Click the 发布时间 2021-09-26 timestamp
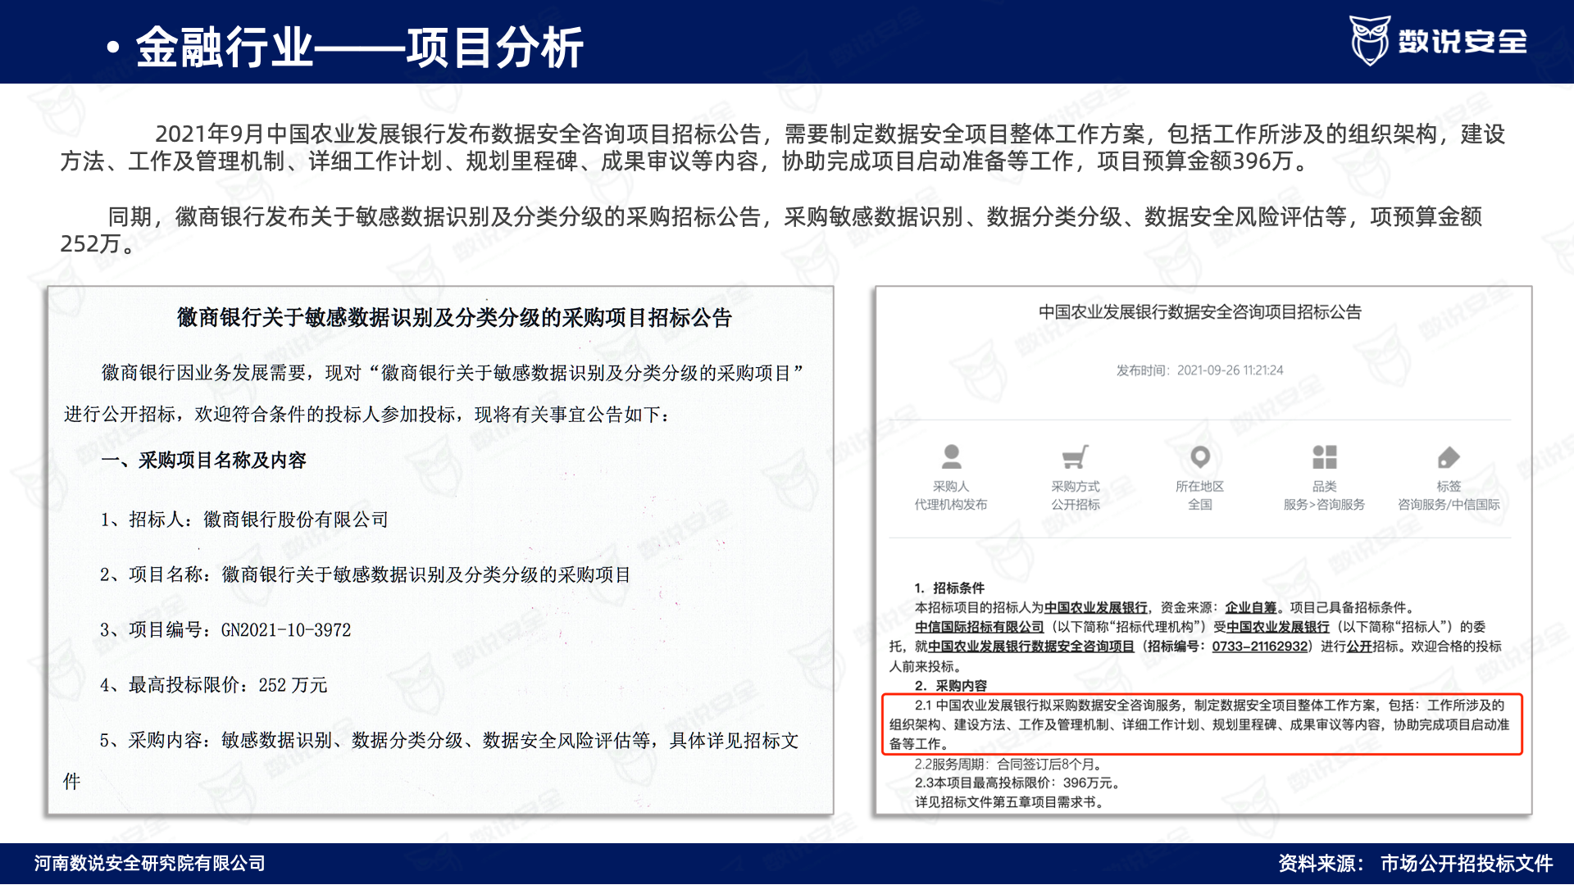 tap(1200, 370)
